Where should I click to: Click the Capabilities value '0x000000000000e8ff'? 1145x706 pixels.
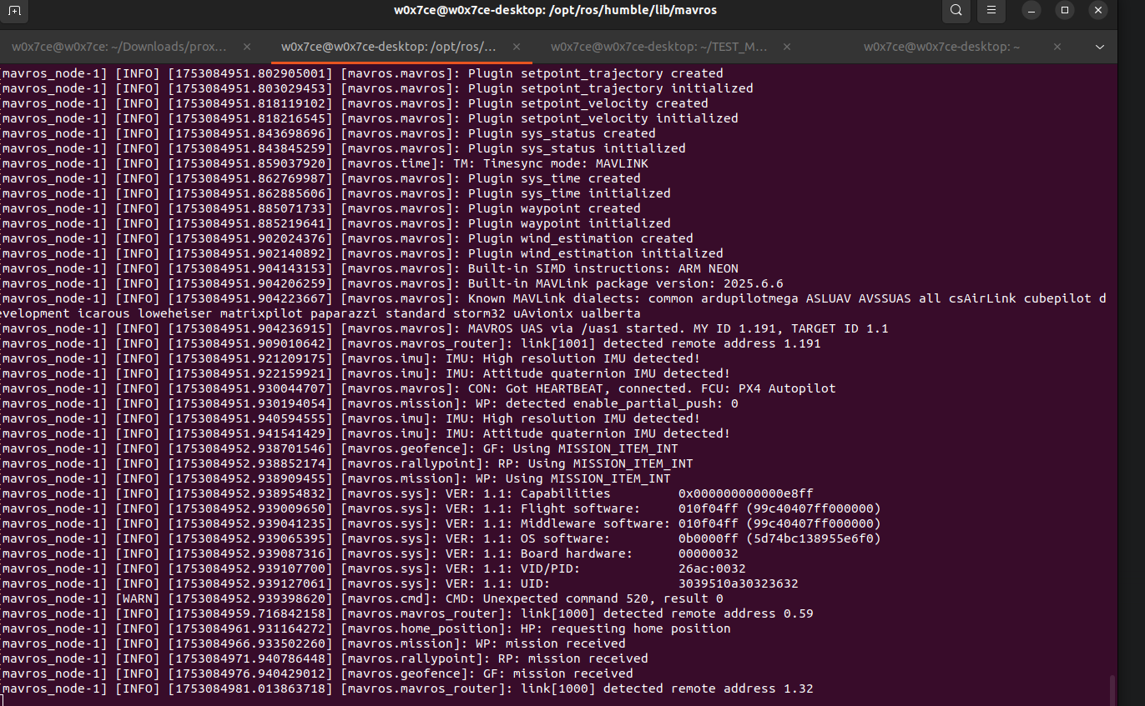coord(746,493)
